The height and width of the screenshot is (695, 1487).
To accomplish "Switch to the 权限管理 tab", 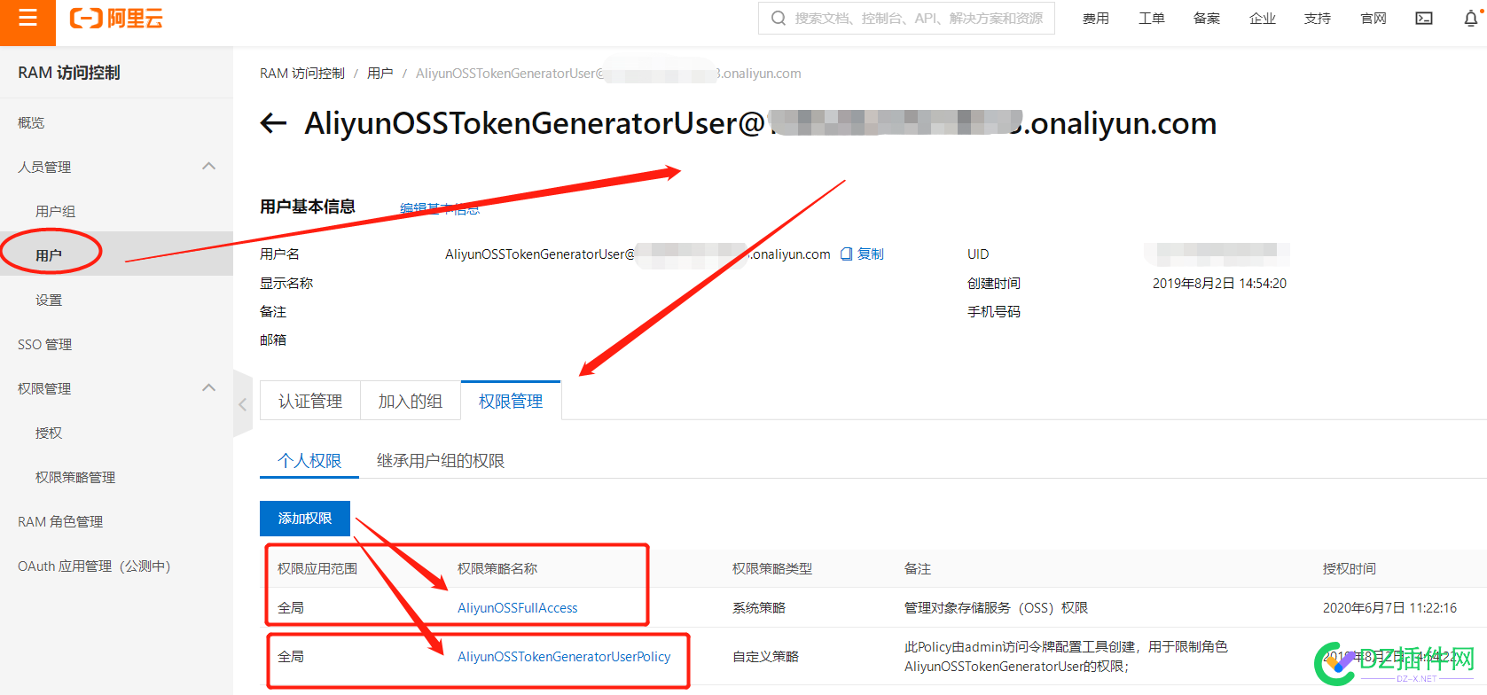I will (511, 401).
